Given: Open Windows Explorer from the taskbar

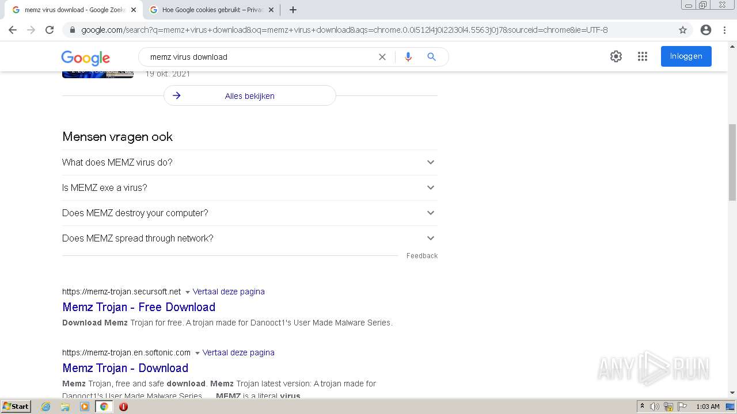Looking at the screenshot, I should (x=65, y=407).
